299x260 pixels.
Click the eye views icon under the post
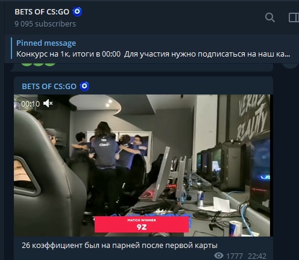219,256
